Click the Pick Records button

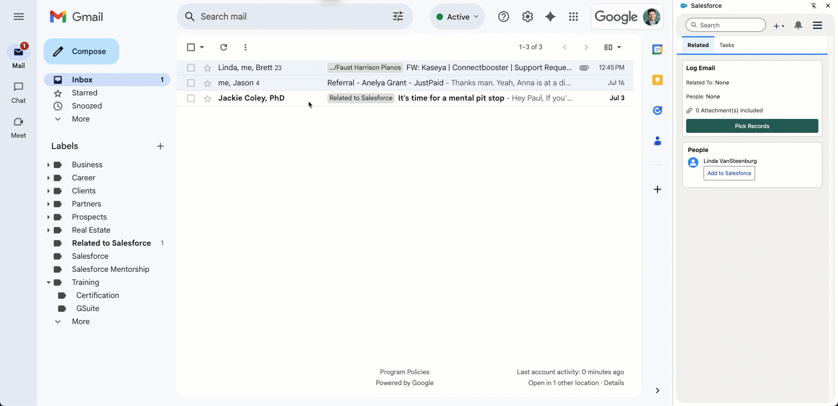pos(752,126)
